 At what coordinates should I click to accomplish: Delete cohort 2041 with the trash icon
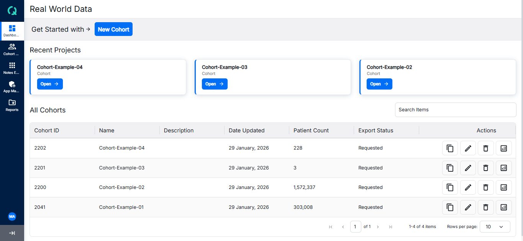(x=486, y=207)
